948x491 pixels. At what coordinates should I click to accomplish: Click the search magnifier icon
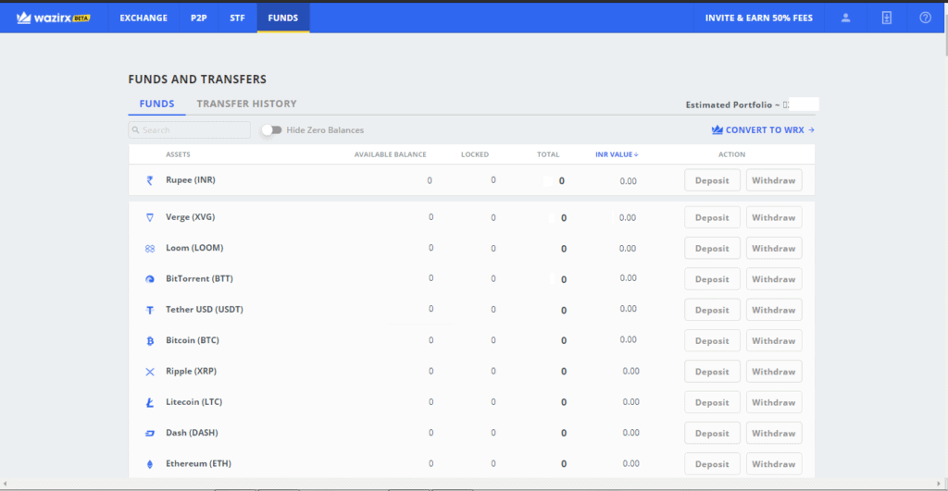136,129
